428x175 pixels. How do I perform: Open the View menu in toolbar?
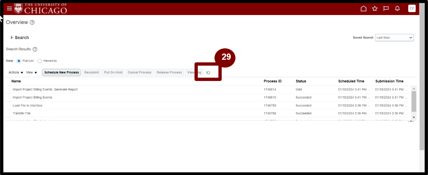point(31,72)
